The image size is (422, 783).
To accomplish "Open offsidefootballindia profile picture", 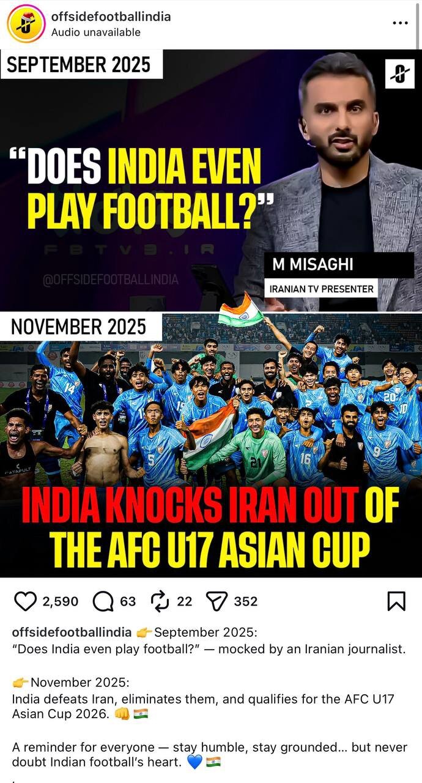I will pyautogui.click(x=26, y=23).
